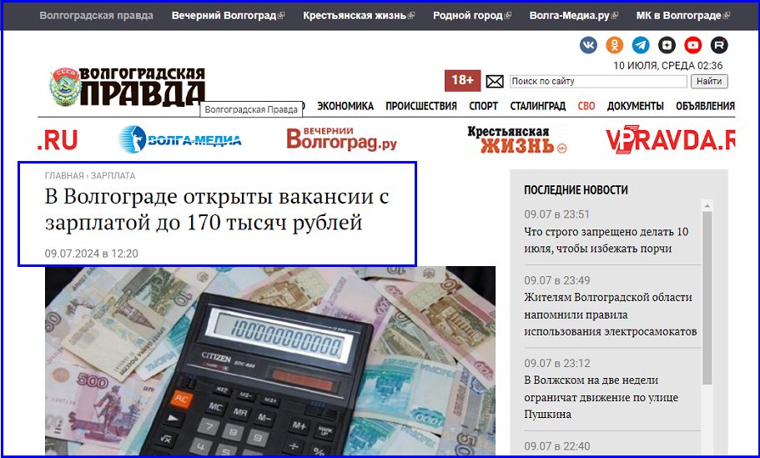Screen dimensions: 760x458
Task: Click the headline about 170 тысяч рублей vacancies
Action: [x=217, y=209]
